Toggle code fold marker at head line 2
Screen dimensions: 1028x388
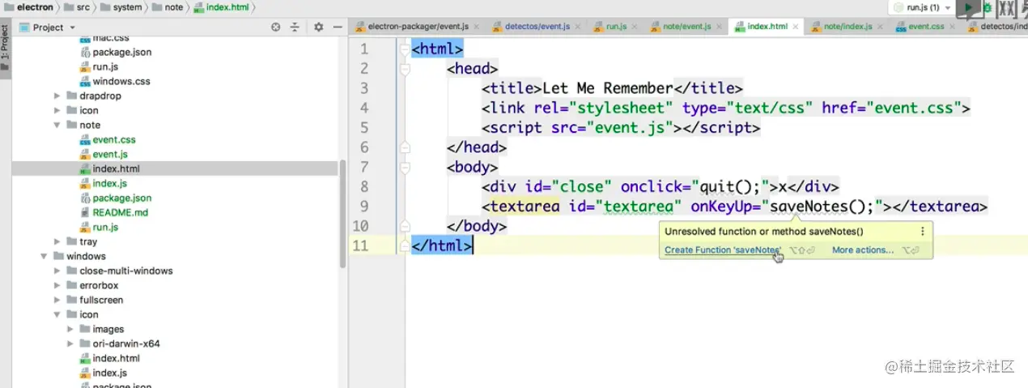[x=405, y=69]
